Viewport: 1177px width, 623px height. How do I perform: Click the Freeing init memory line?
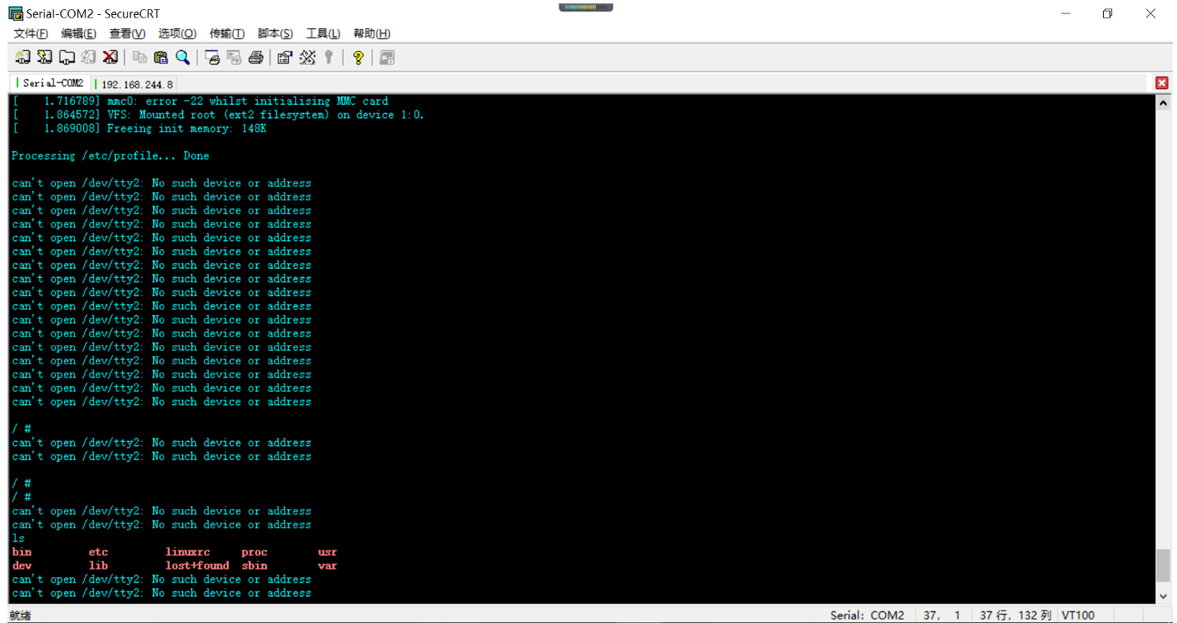(139, 129)
